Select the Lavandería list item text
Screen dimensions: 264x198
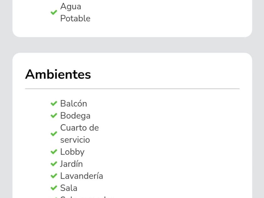[x=82, y=176]
